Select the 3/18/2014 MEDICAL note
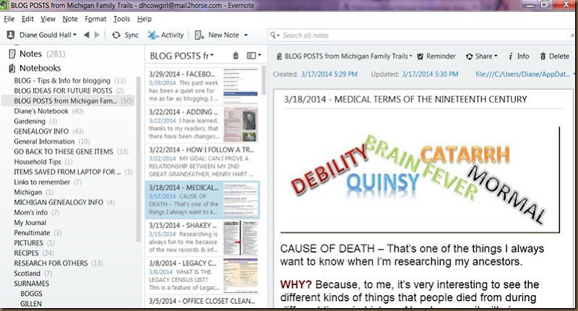This screenshot has height=311, width=578. tap(203, 200)
